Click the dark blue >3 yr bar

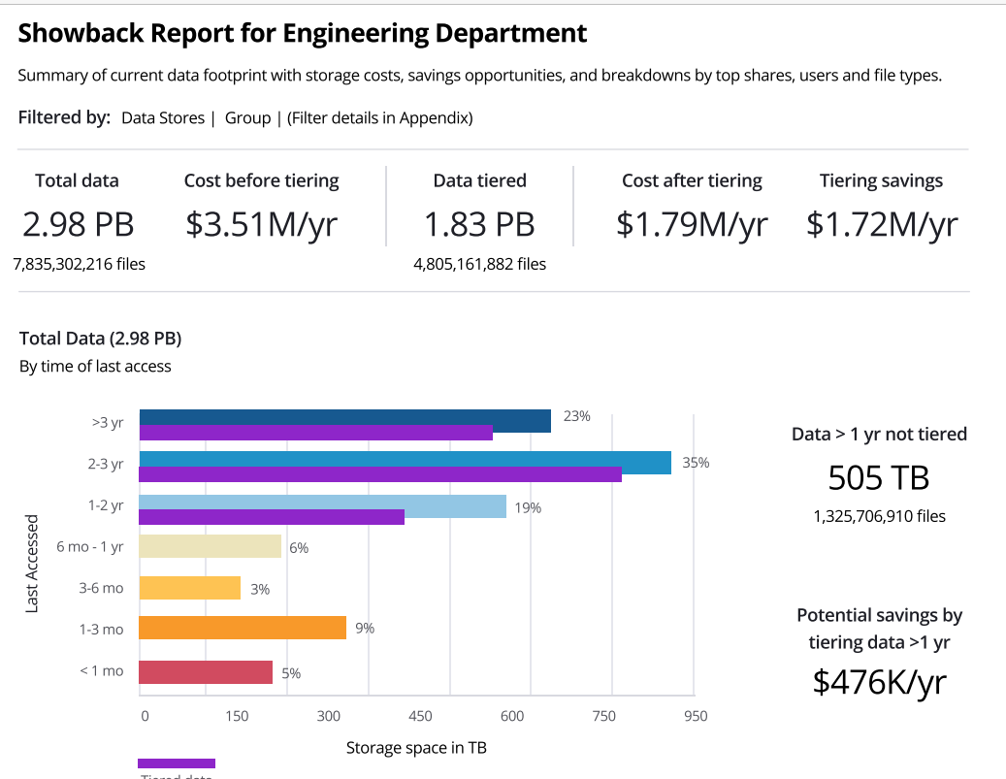coord(344,418)
